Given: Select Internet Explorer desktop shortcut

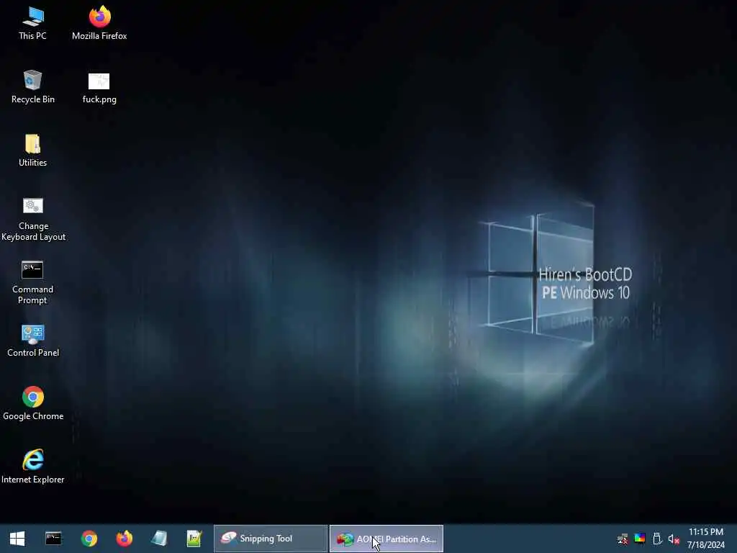Looking at the screenshot, I should pos(33,467).
